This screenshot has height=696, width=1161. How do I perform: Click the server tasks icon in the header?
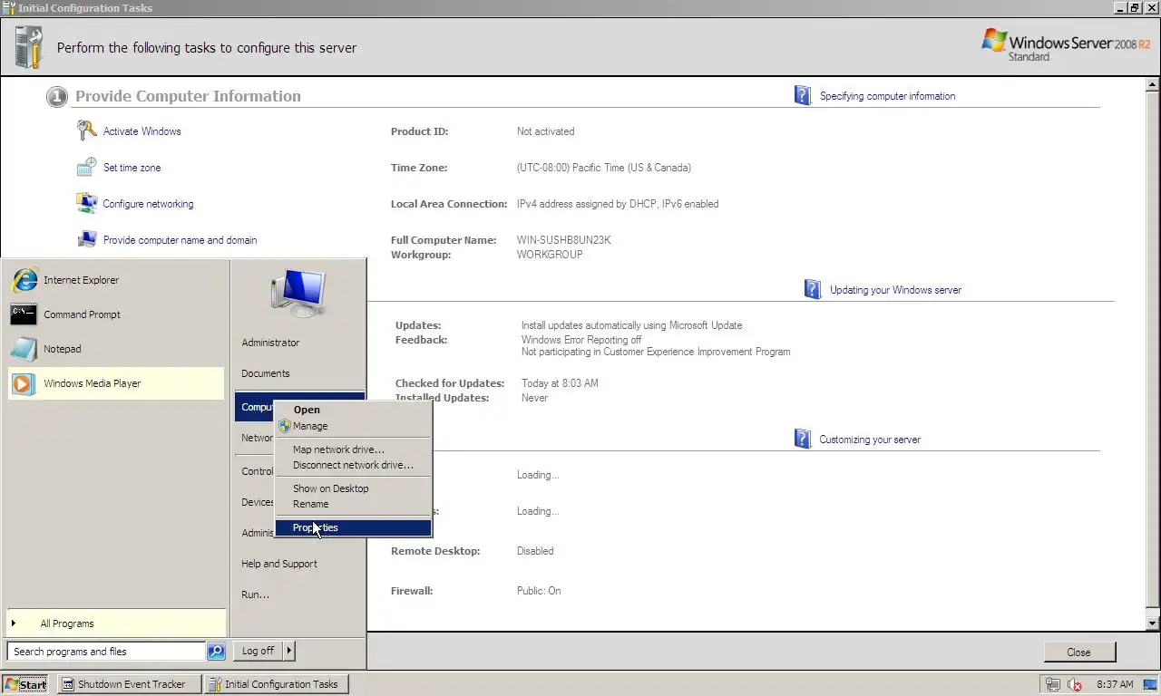pos(29,47)
